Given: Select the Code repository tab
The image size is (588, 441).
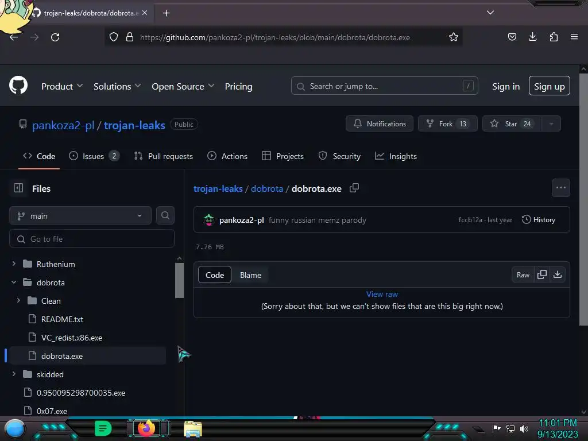Looking at the screenshot, I should click(x=39, y=156).
